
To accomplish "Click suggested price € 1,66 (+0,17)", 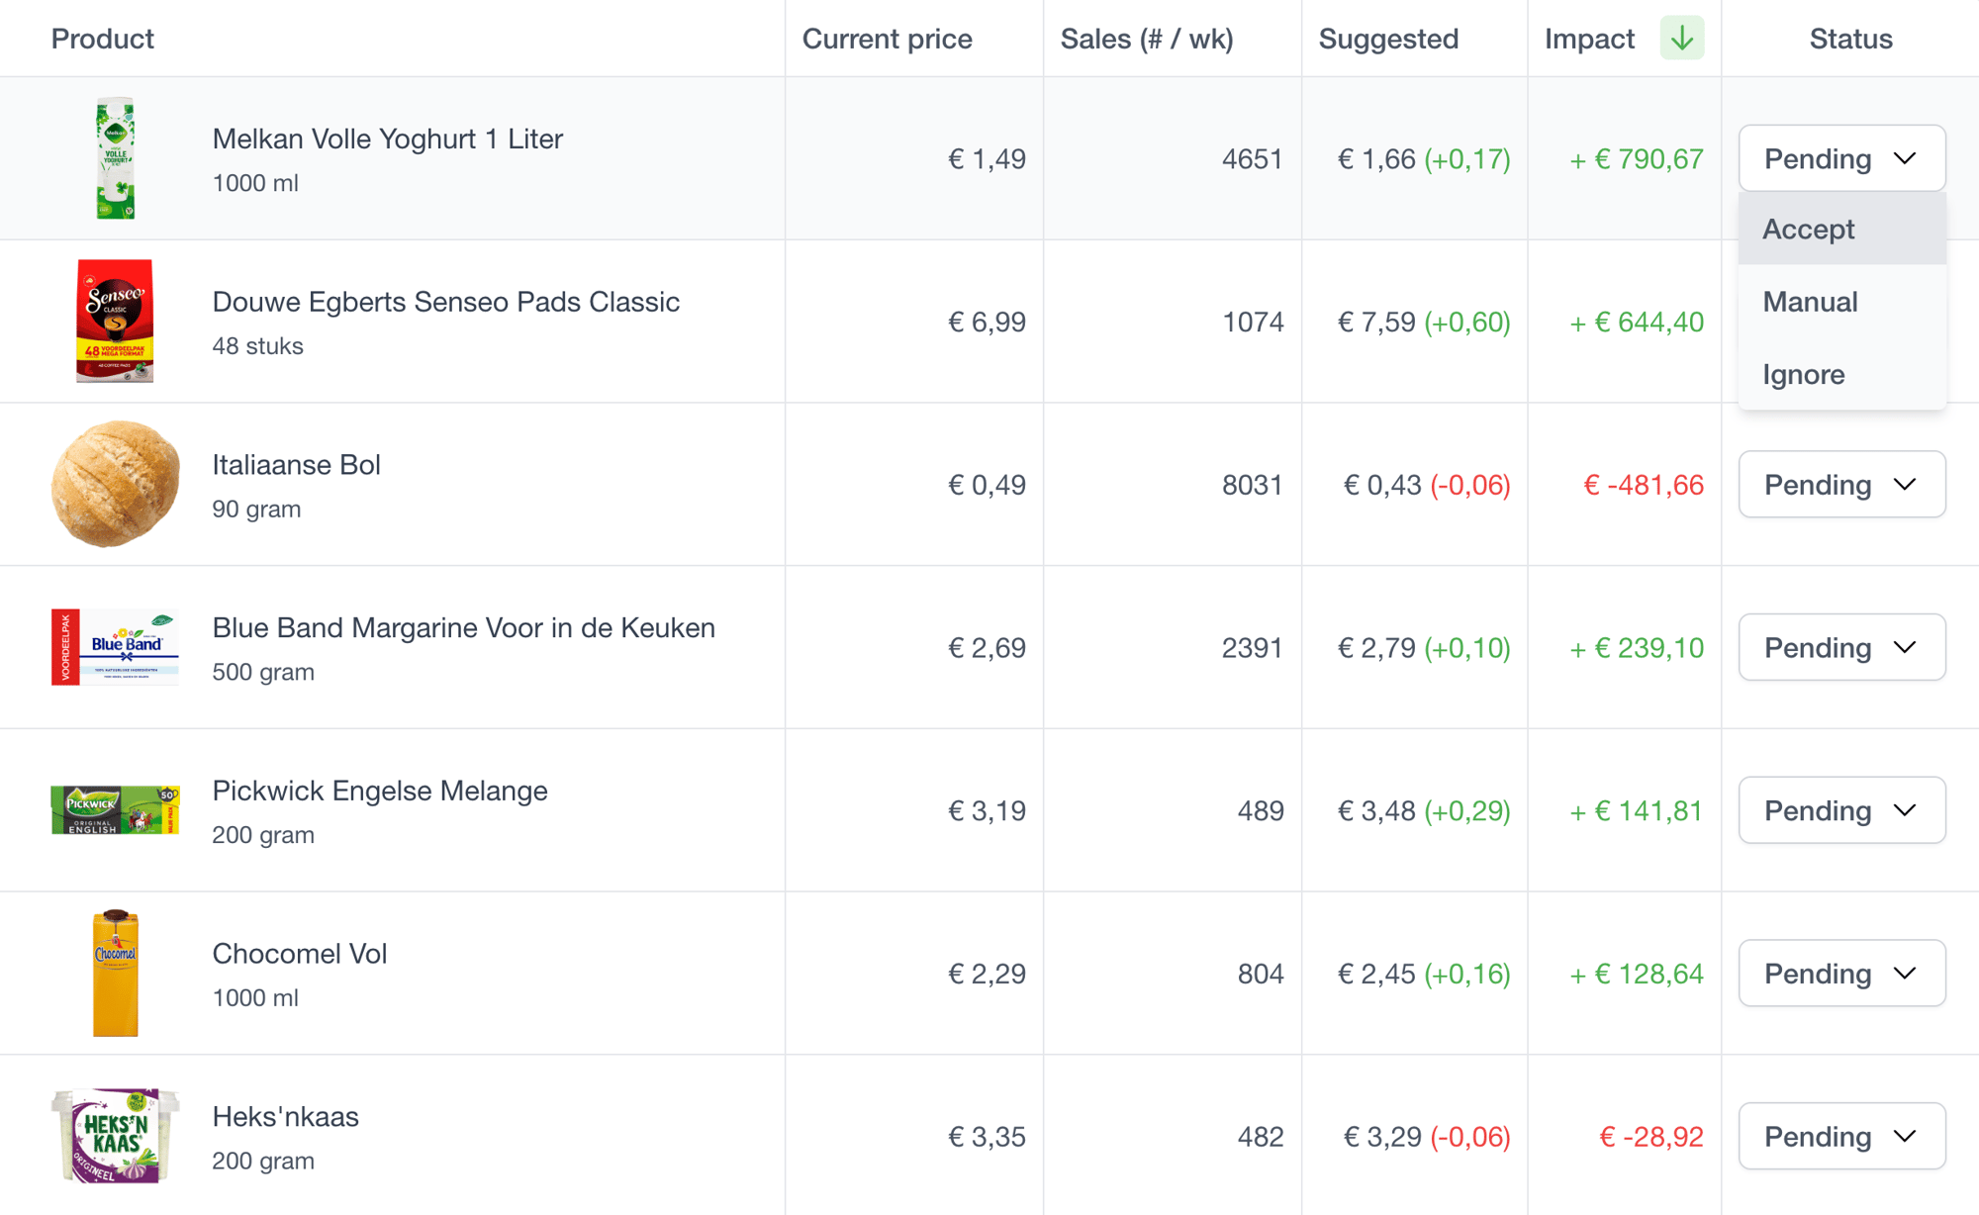I will coord(1424,158).
